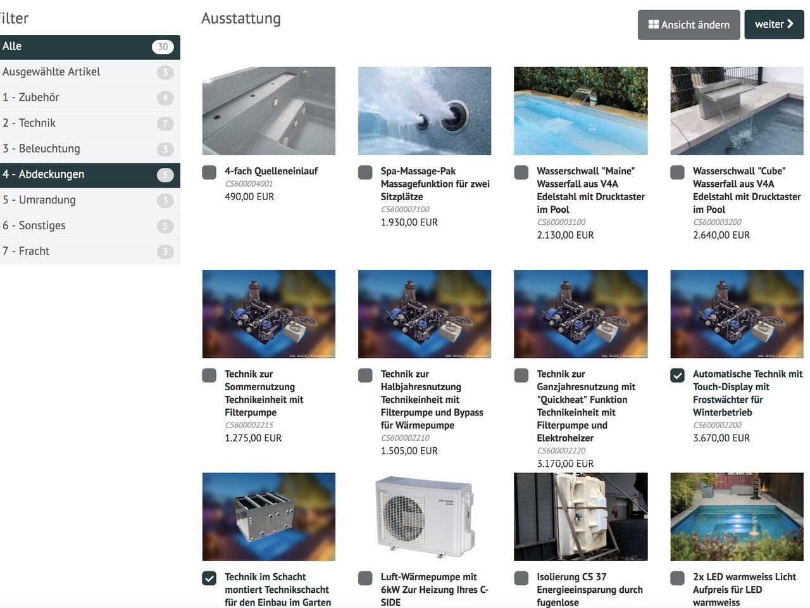810x608 pixels.
Task: Open 'Automatische Technik mit Touch-Display' image
Action: pyautogui.click(x=737, y=314)
